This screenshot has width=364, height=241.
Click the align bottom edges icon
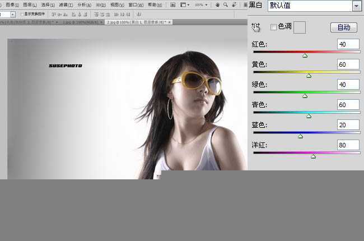66,15
